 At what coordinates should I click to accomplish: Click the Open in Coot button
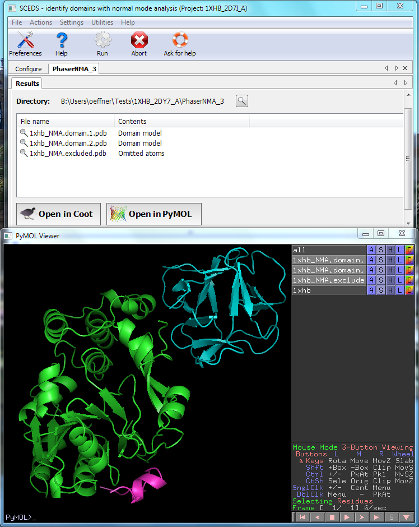pos(59,214)
